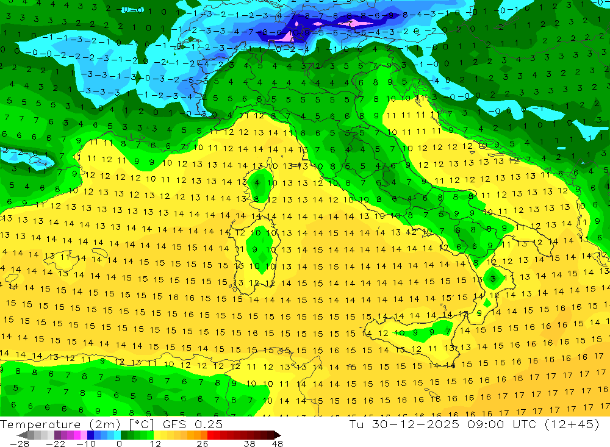610x447 pixels.
Task: Click the '(12+45)' forecast offset text
Action: click(572, 424)
